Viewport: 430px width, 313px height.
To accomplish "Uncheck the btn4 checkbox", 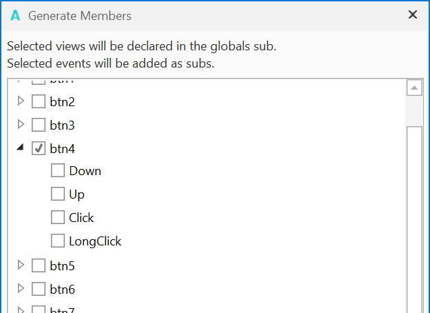I will click(x=39, y=148).
